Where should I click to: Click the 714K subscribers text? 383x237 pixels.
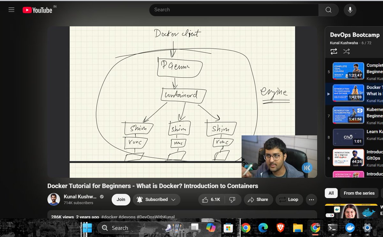pyautogui.click(x=78, y=203)
